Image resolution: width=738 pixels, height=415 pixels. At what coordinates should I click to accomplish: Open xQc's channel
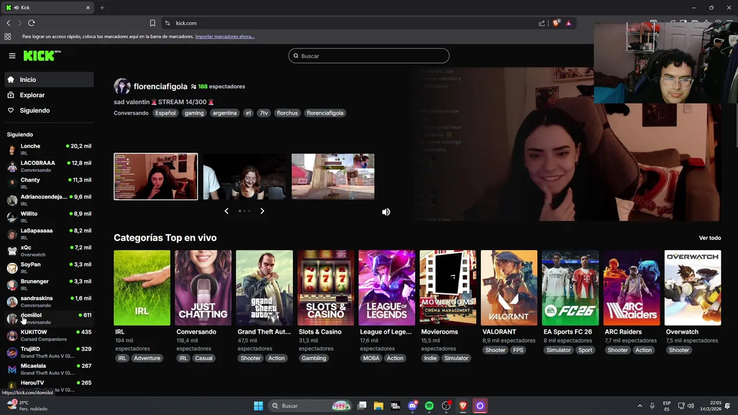tap(49, 251)
